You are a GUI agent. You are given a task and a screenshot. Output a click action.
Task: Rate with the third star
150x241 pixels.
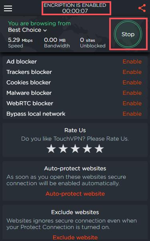pyautogui.click(x=75, y=149)
